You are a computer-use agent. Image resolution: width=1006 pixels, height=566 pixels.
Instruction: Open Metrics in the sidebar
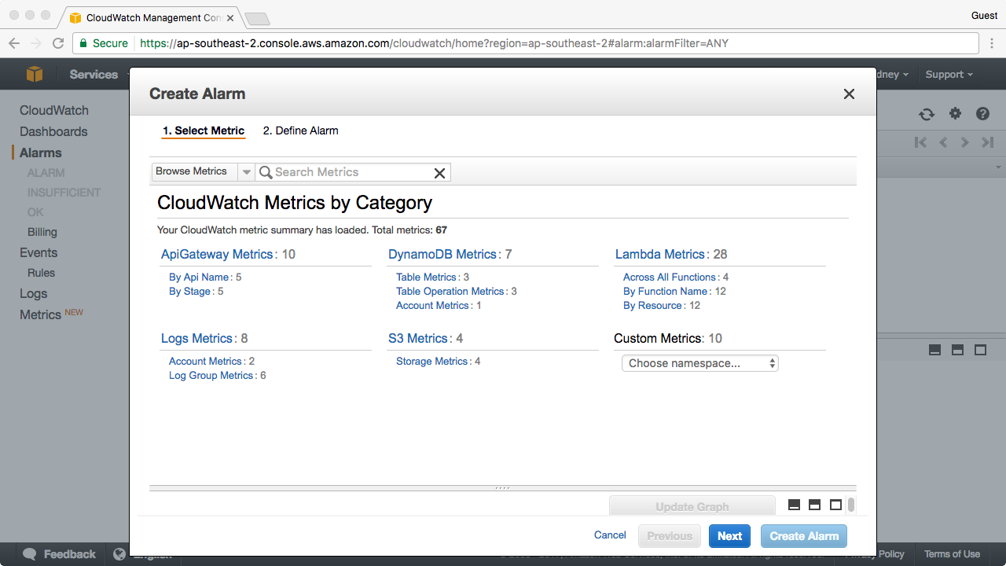[40, 314]
